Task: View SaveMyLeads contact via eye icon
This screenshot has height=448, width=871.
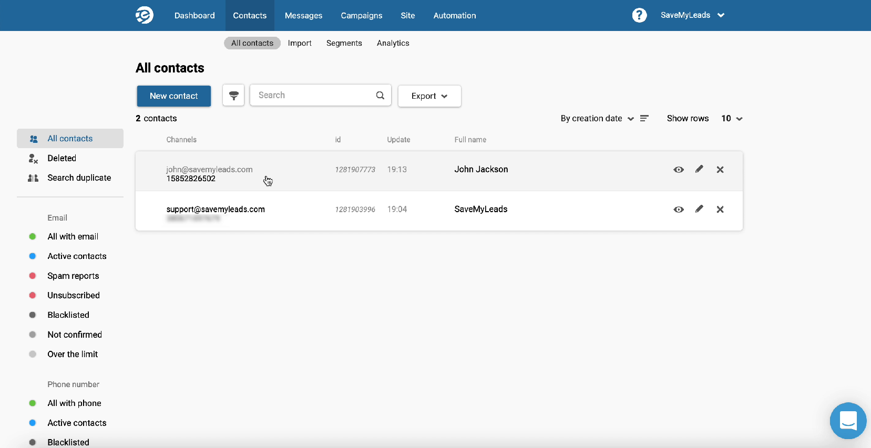Action: point(679,210)
